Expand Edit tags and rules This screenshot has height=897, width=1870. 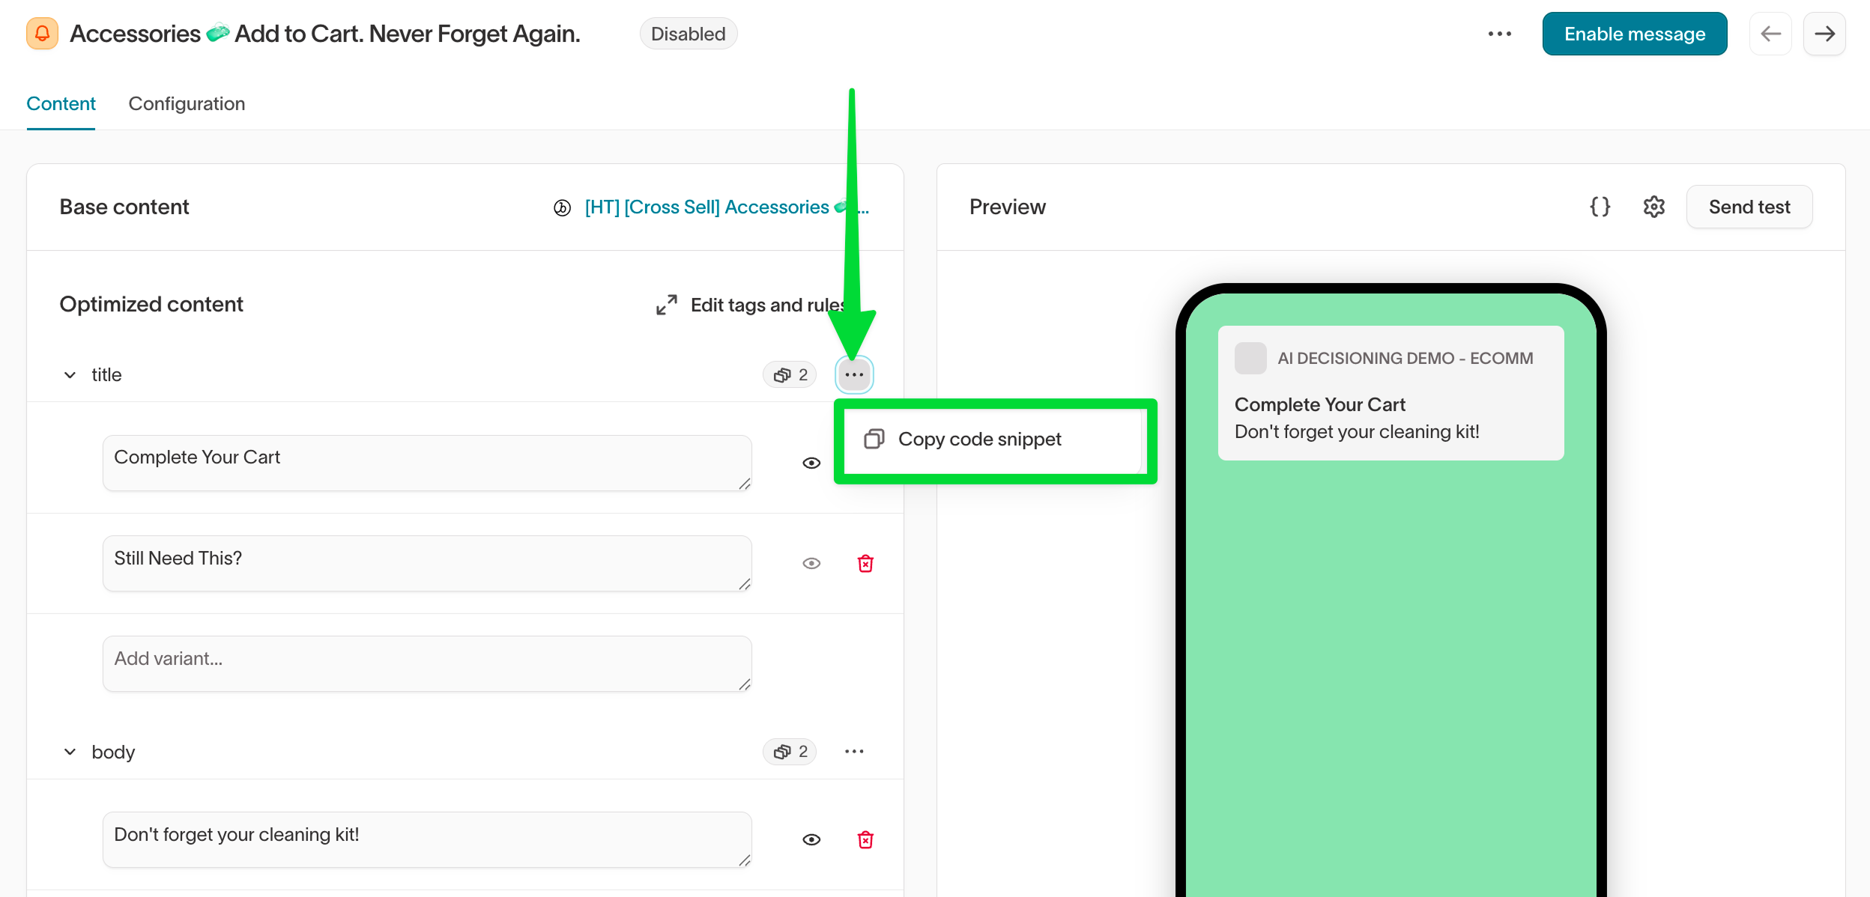pyautogui.click(x=749, y=305)
